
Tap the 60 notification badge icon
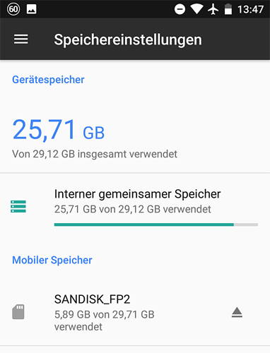[13, 9]
